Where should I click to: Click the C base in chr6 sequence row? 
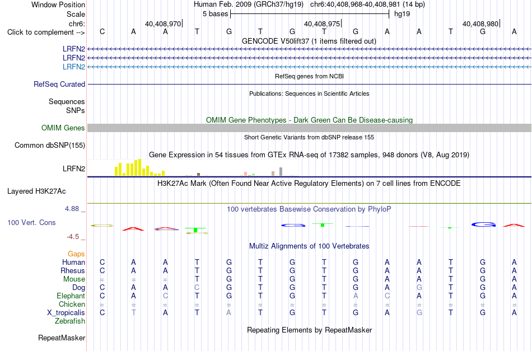click(102, 32)
